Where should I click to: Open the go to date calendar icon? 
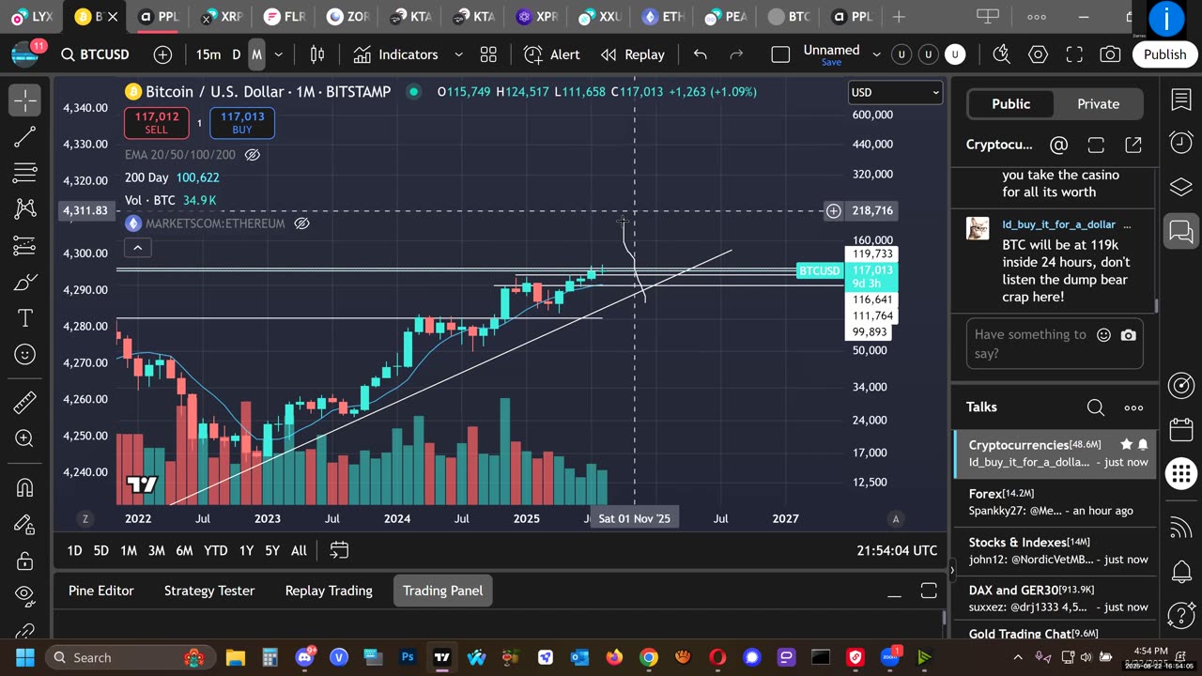(x=339, y=550)
